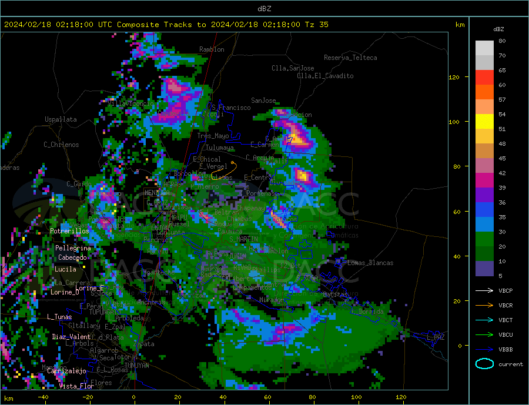This screenshot has width=529, height=405.
Task: Click the Lomas_Blancas place label
Action: (370, 263)
